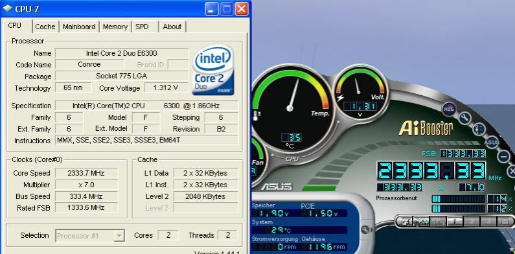Click the voltage readout 1,31 V
Screen dimensions: 515x254
point(360,106)
